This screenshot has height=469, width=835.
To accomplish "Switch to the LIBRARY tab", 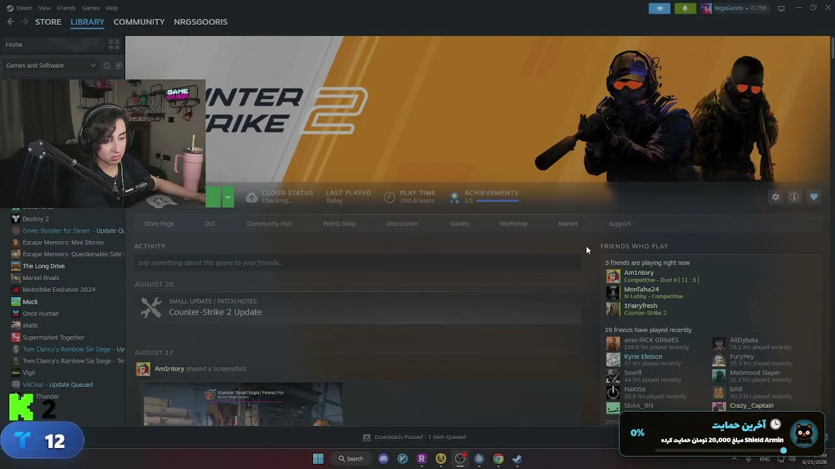I will coord(87,21).
